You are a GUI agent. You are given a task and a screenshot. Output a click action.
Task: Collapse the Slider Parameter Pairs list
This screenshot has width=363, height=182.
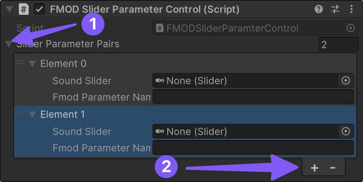8,44
